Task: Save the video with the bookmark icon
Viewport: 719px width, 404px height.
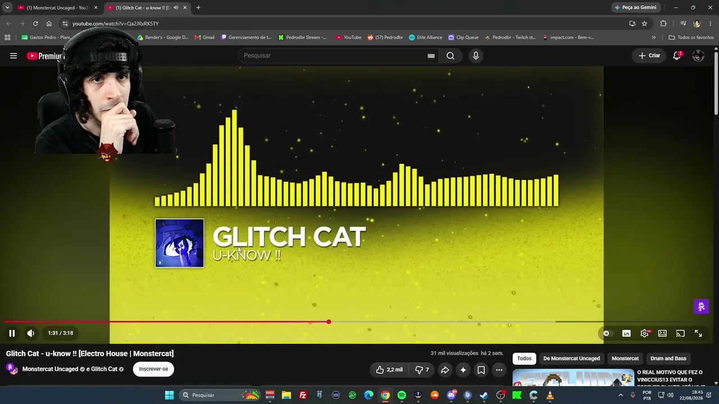Action: (481, 370)
